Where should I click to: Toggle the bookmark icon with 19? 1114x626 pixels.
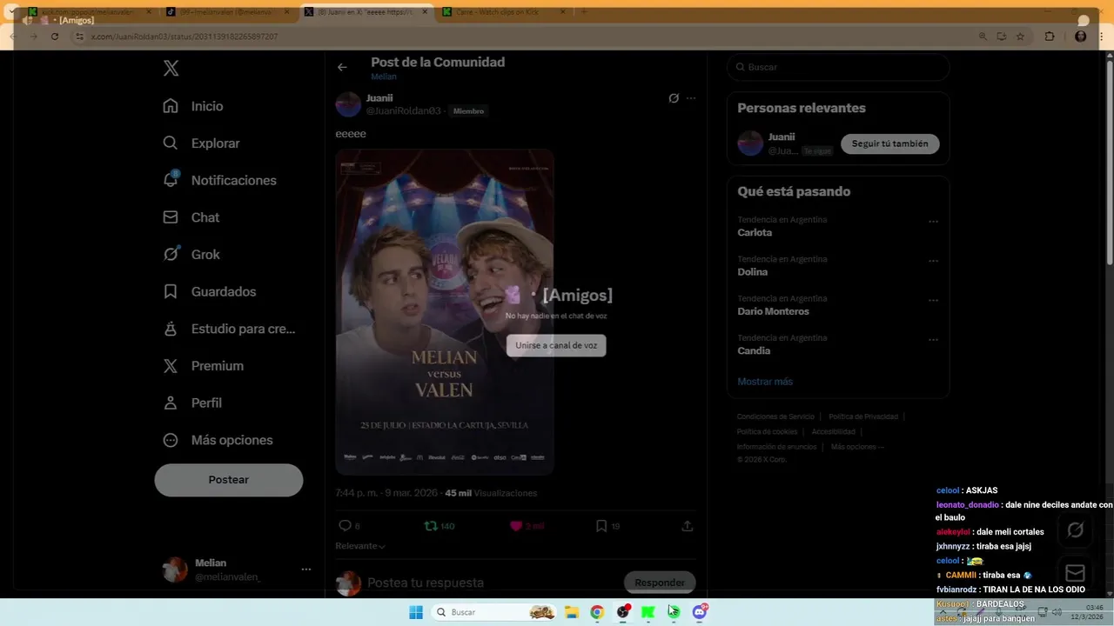pos(601,526)
